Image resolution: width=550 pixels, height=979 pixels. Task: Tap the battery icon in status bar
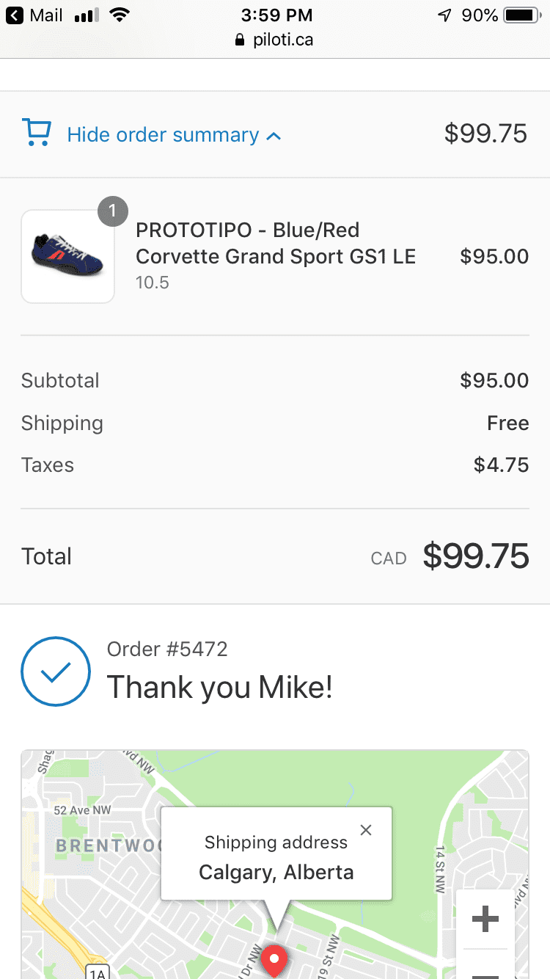tap(522, 15)
